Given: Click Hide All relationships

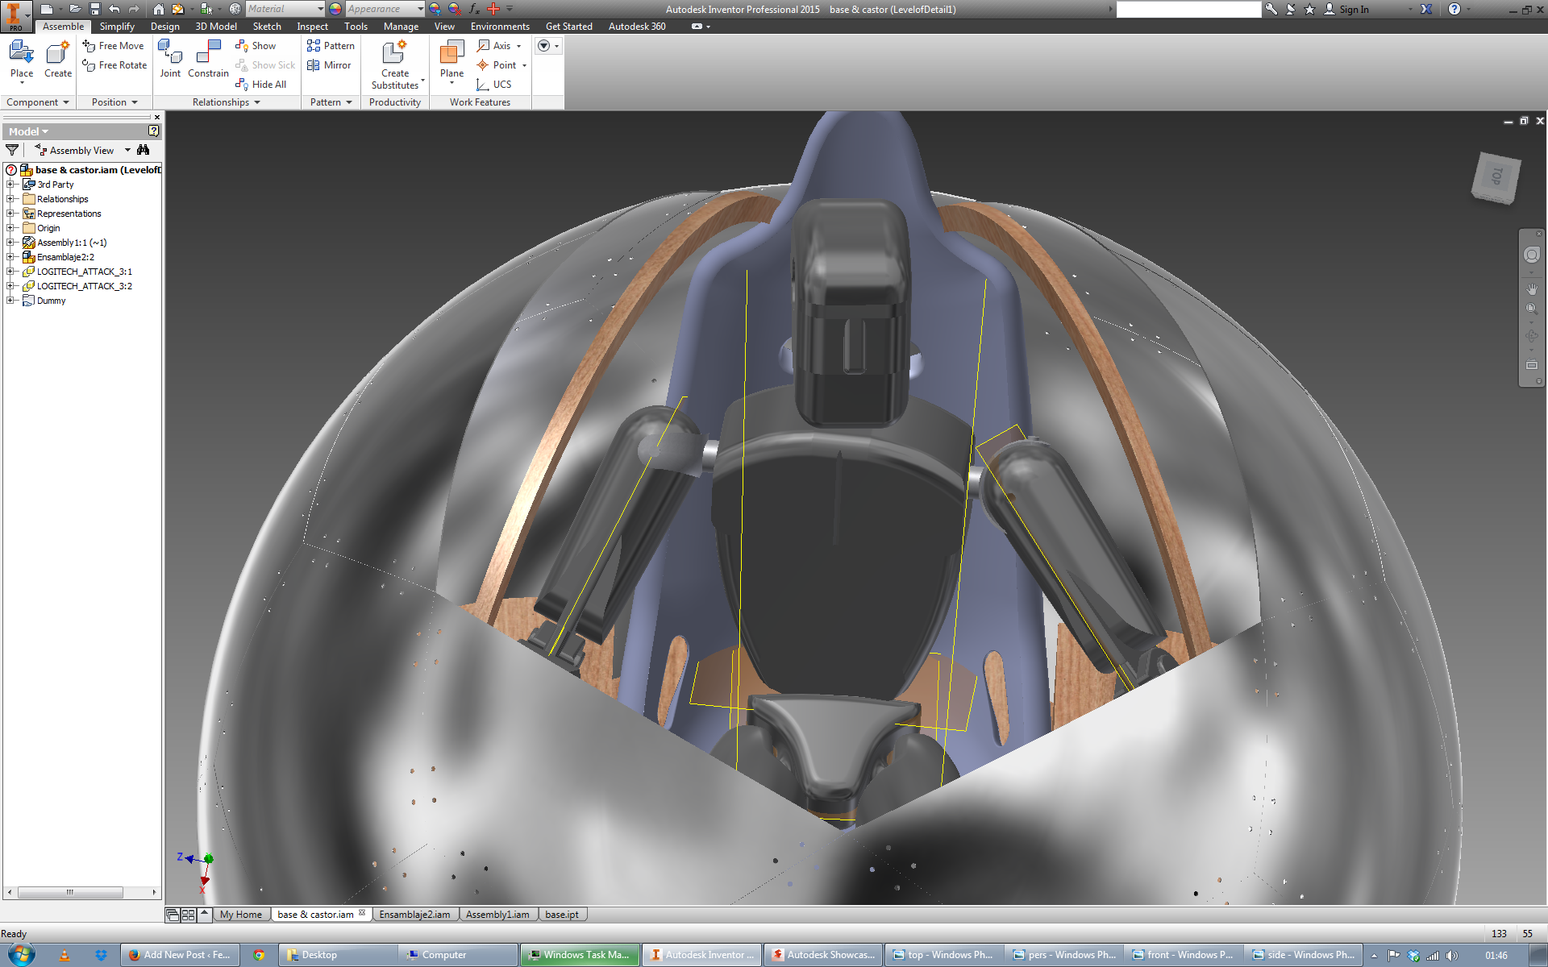Looking at the screenshot, I should [x=260, y=85].
